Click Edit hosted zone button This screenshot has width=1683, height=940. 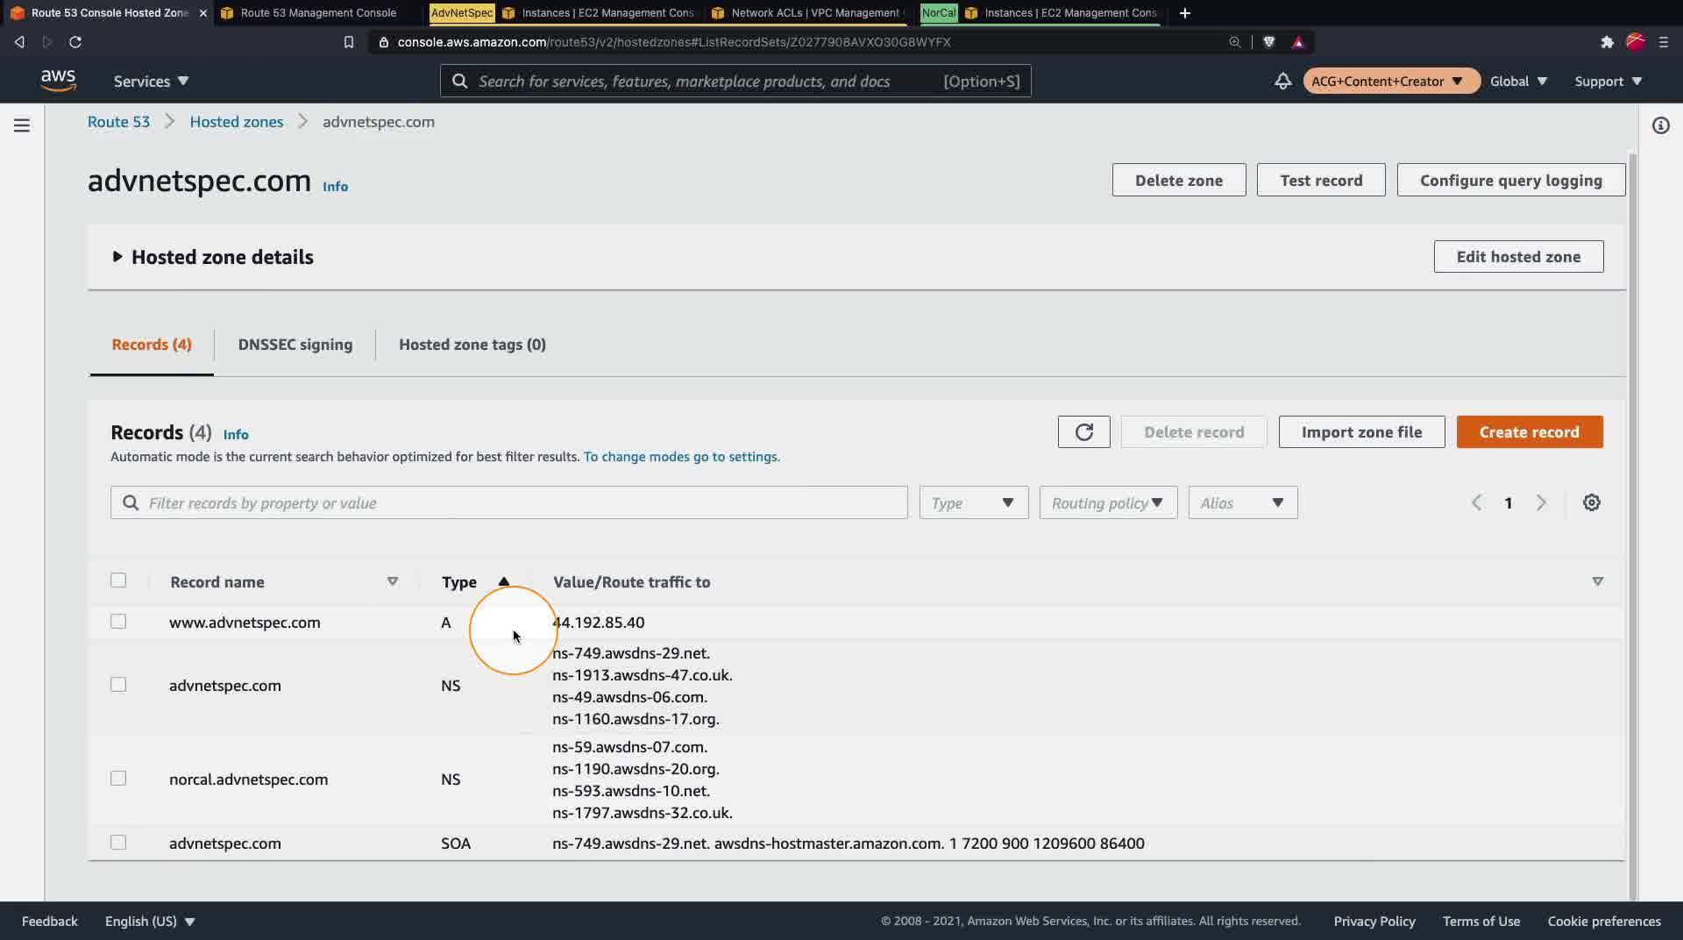point(1518,257)
